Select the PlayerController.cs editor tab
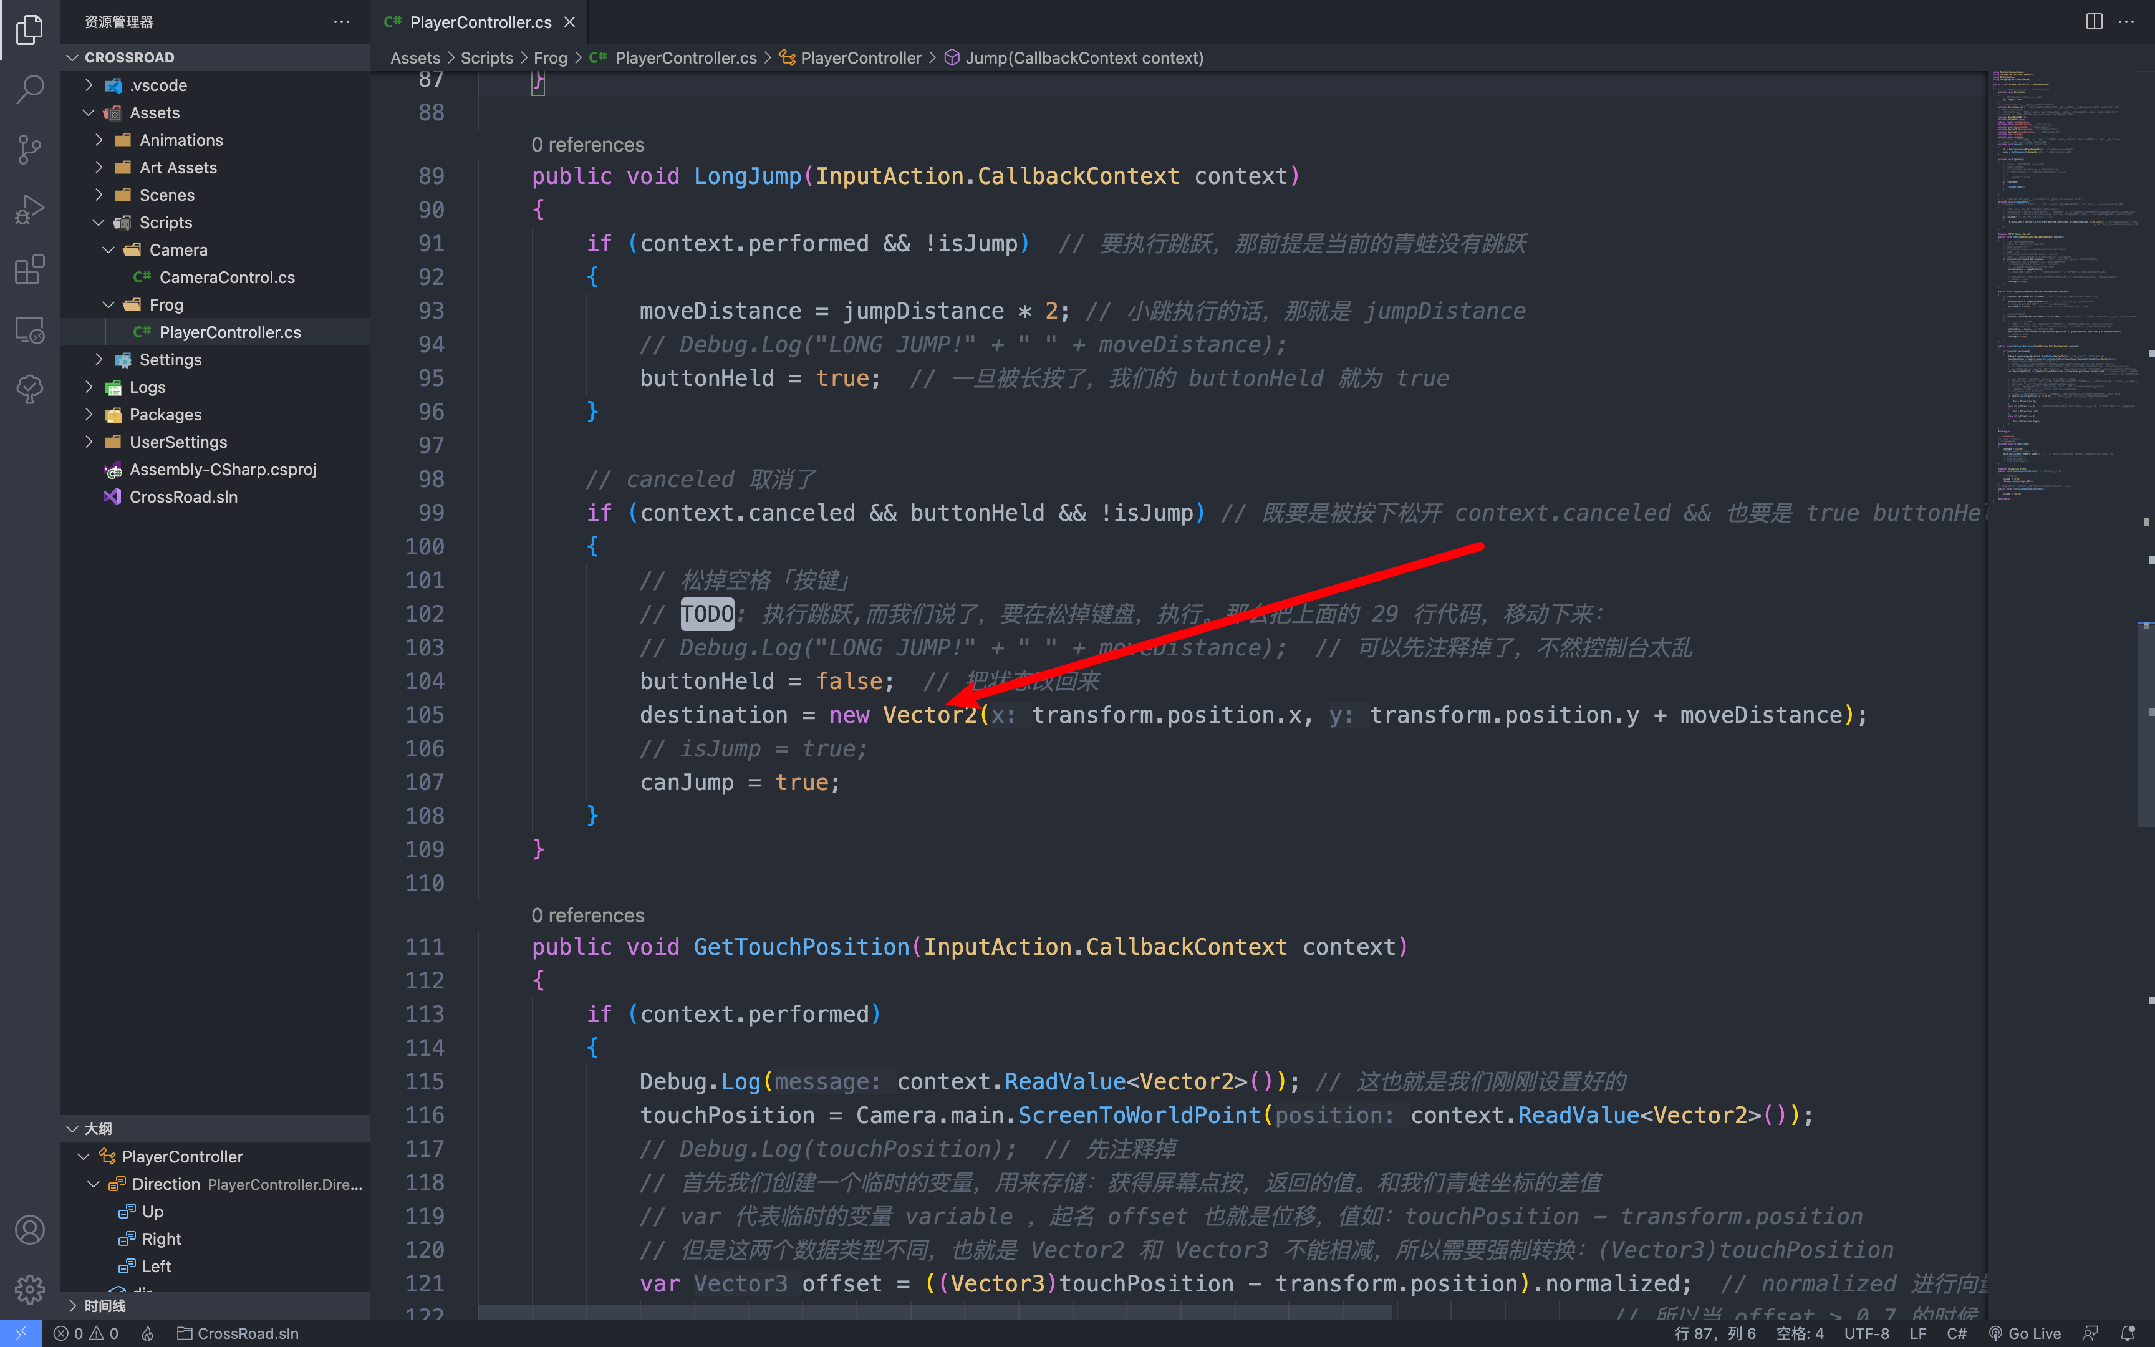 [x=479, y=22]
